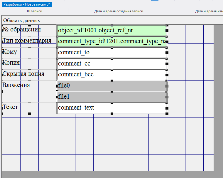
Task: Click the Вложения label
Action: point(16,85)
